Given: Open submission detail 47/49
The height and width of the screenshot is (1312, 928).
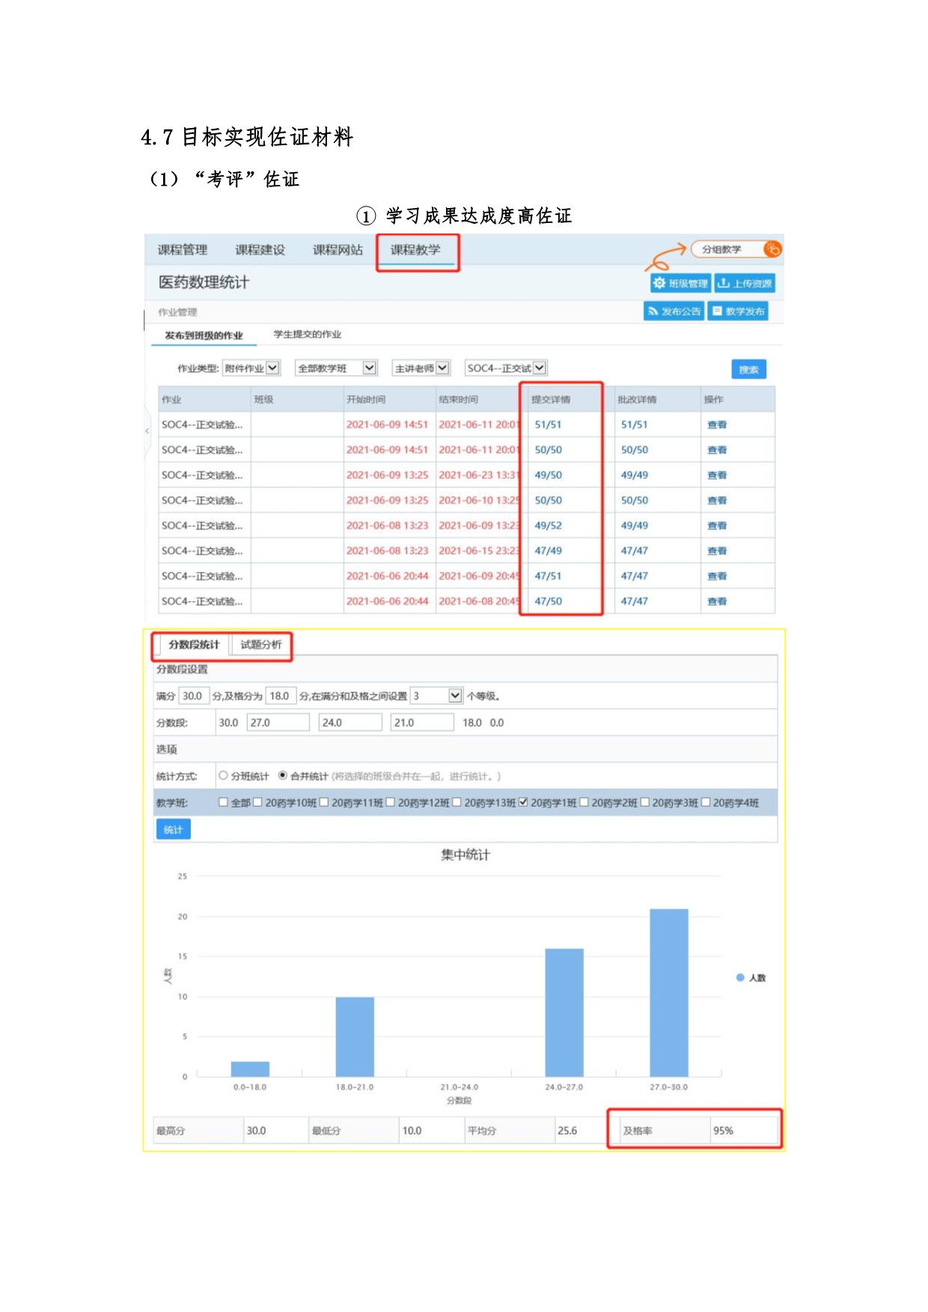Looking at the screenshot, I should coord(548,550).
